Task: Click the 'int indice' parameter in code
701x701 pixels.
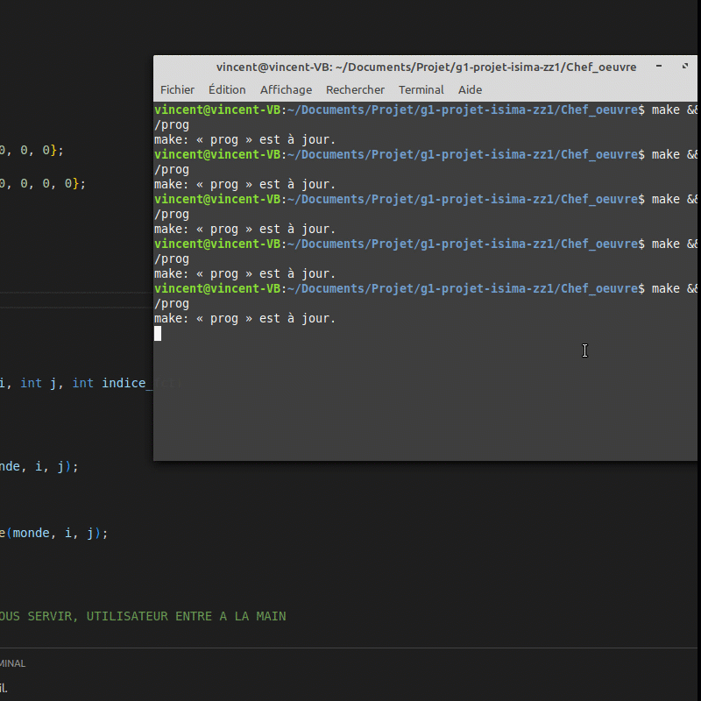Action: 114,383
